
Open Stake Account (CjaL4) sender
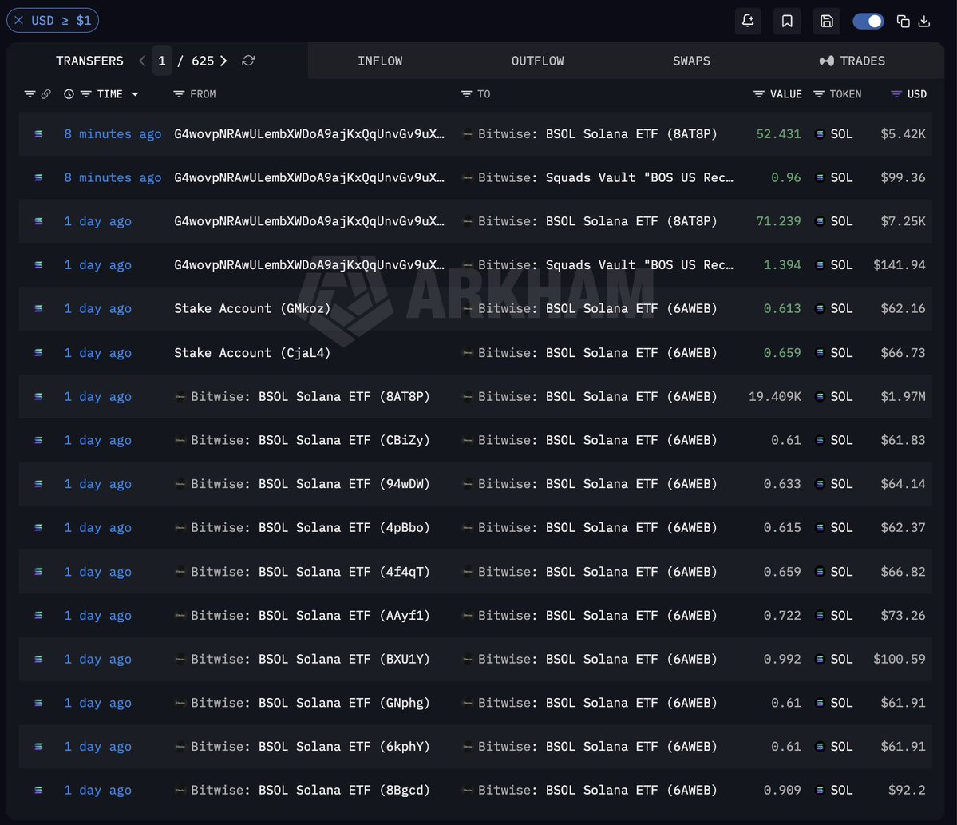(x=252, y=353)
